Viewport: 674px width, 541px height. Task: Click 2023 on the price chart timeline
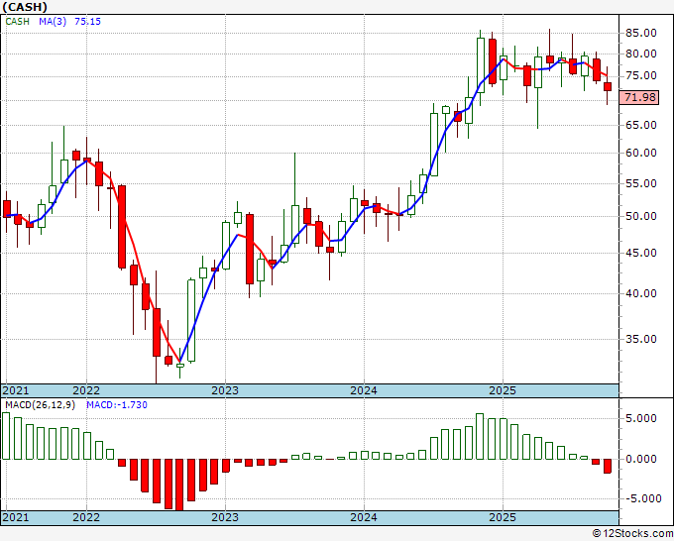(225, 390)
